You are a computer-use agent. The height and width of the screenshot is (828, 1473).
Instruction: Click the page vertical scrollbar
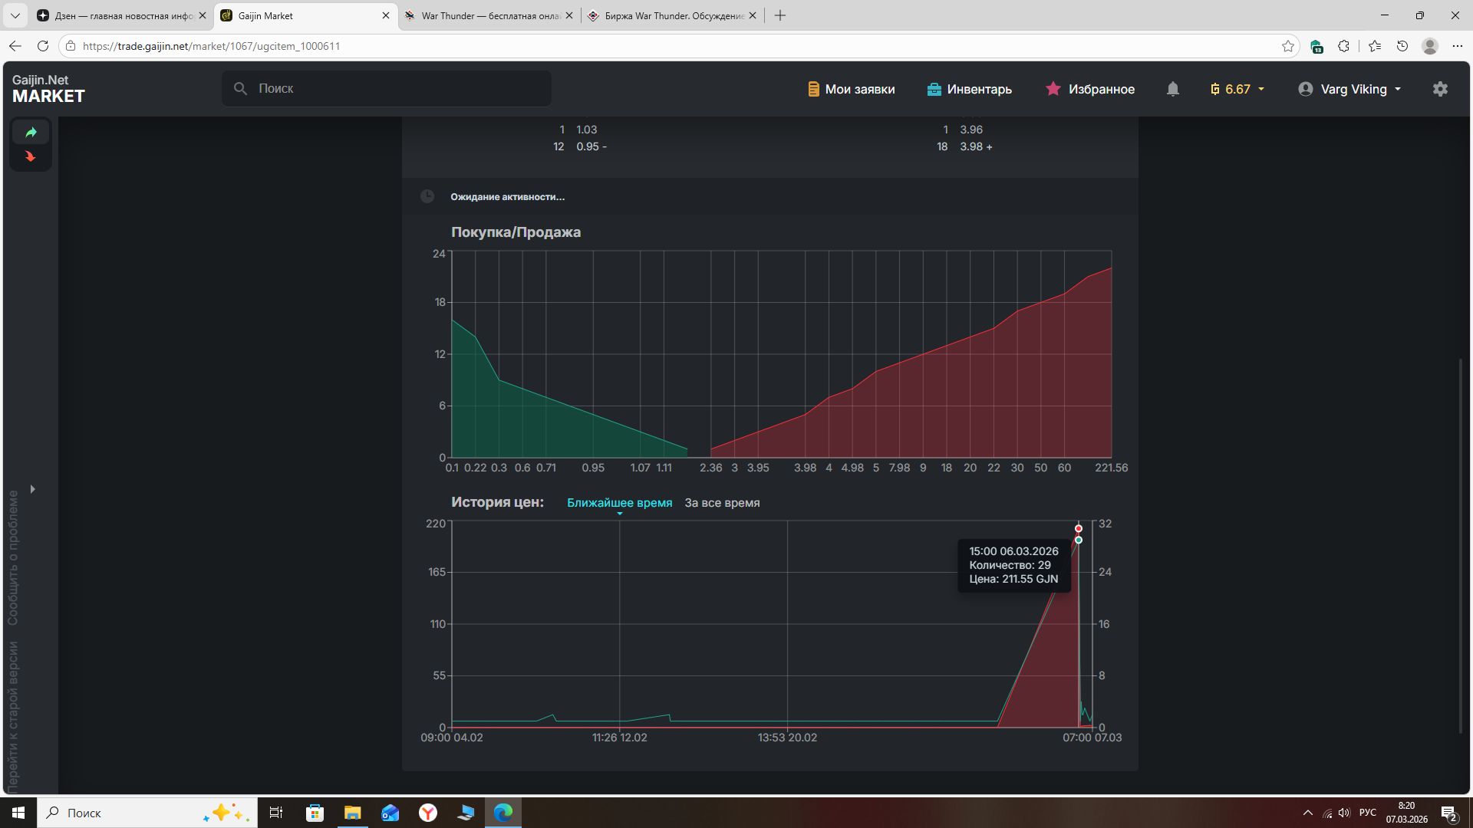(x=1460, y=544)
